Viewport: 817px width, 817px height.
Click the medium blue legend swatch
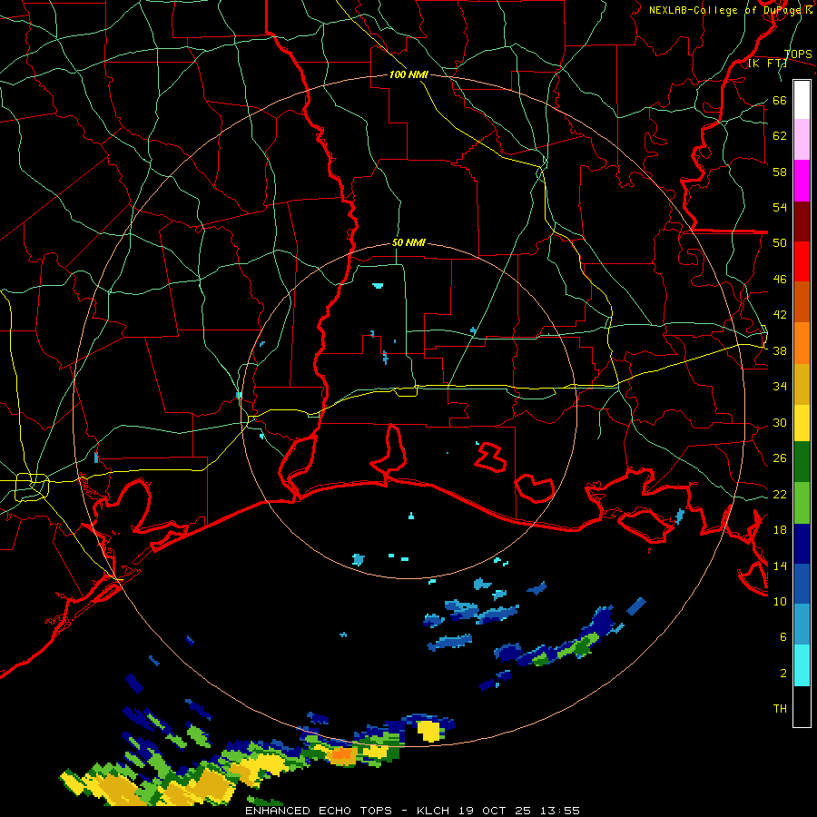(802, 584)
